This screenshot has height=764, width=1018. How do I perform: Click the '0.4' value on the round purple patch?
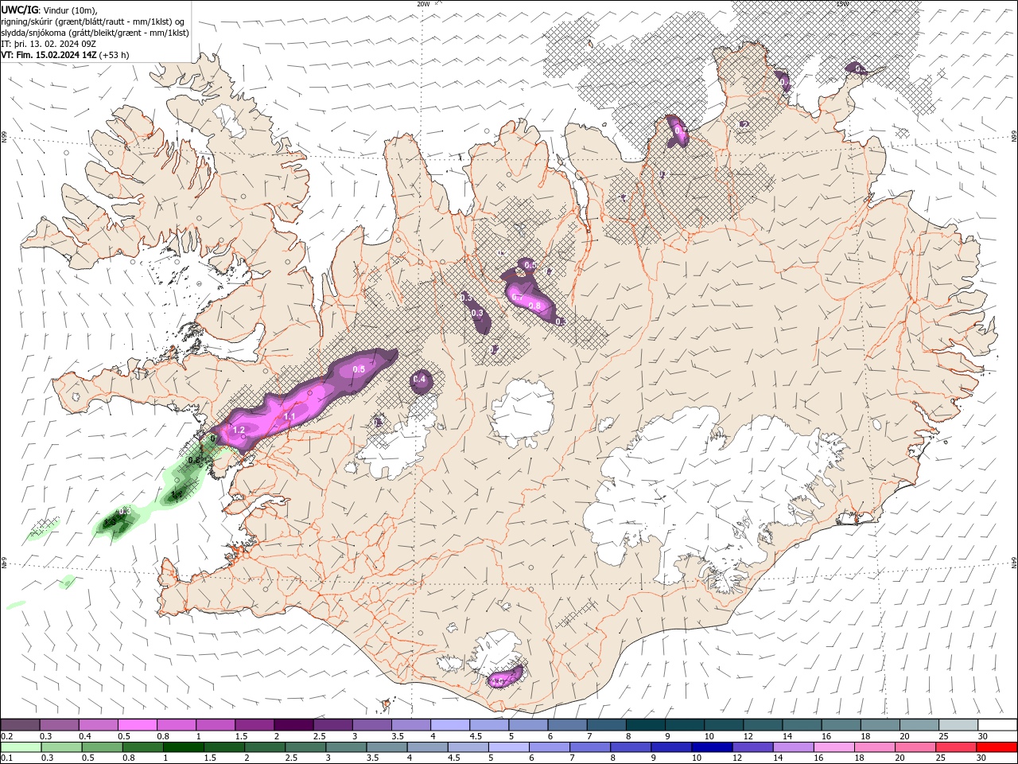pos(420,379)
